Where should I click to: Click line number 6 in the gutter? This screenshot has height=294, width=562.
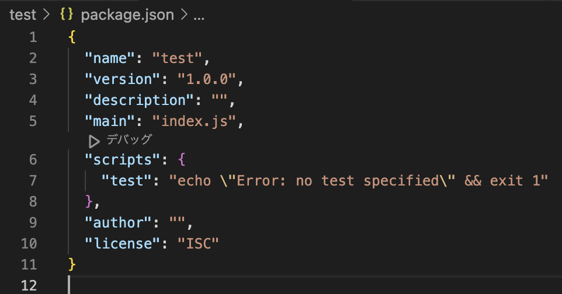tap(33, 160)
